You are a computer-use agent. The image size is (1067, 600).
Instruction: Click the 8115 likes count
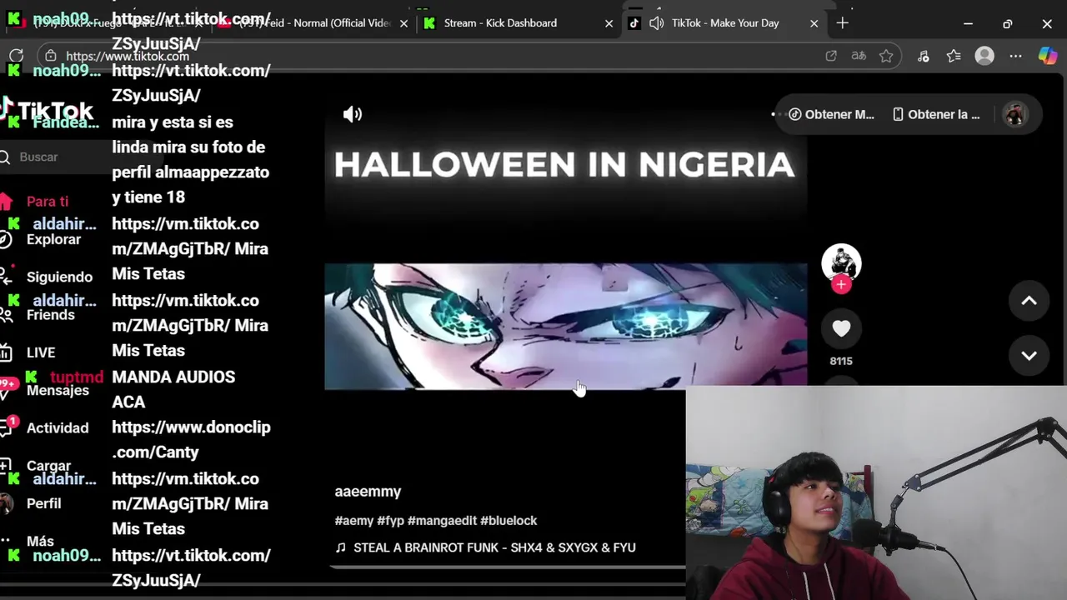841,361
